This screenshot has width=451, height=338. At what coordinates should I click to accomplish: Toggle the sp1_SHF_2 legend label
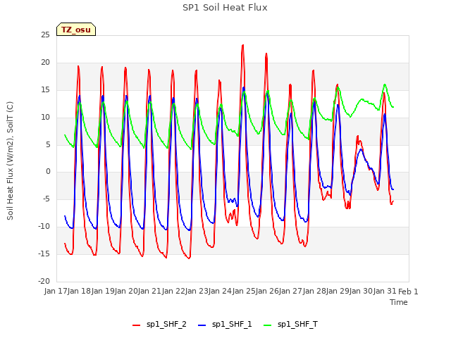[x=166, y=325]
